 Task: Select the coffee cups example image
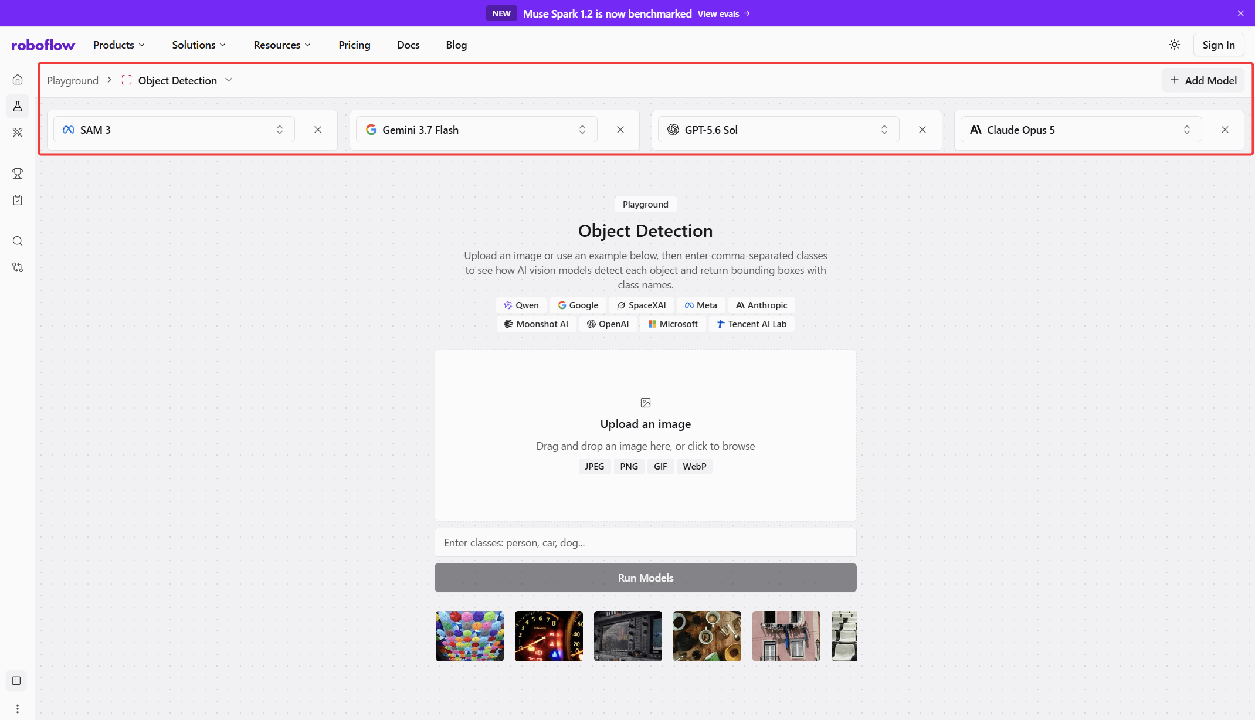[x=707, y=636]
